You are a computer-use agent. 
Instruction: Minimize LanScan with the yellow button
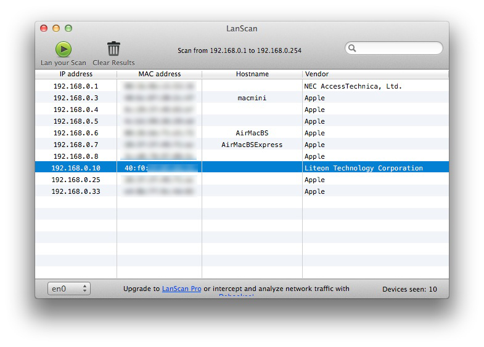click(x=56, y=28)
